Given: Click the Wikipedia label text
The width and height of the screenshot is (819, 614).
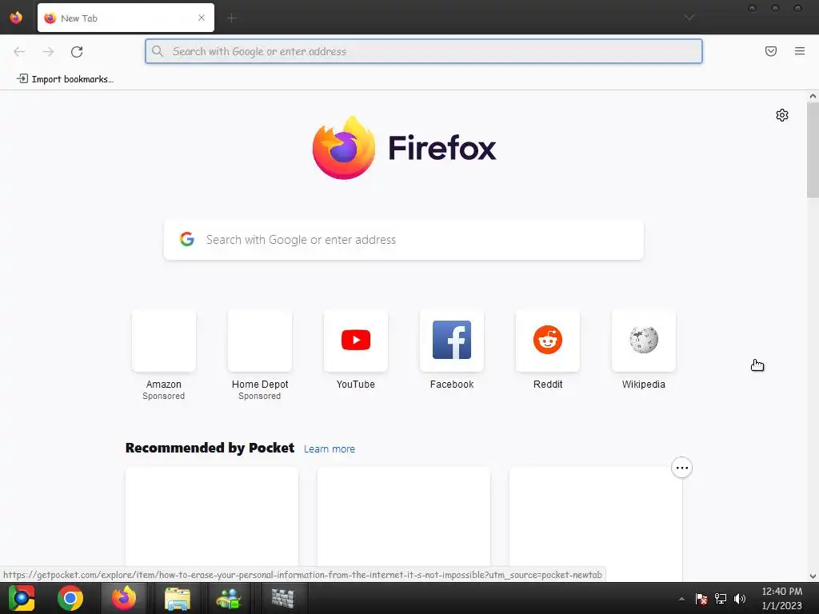Looking at the screenshot, I should [644, 385].
